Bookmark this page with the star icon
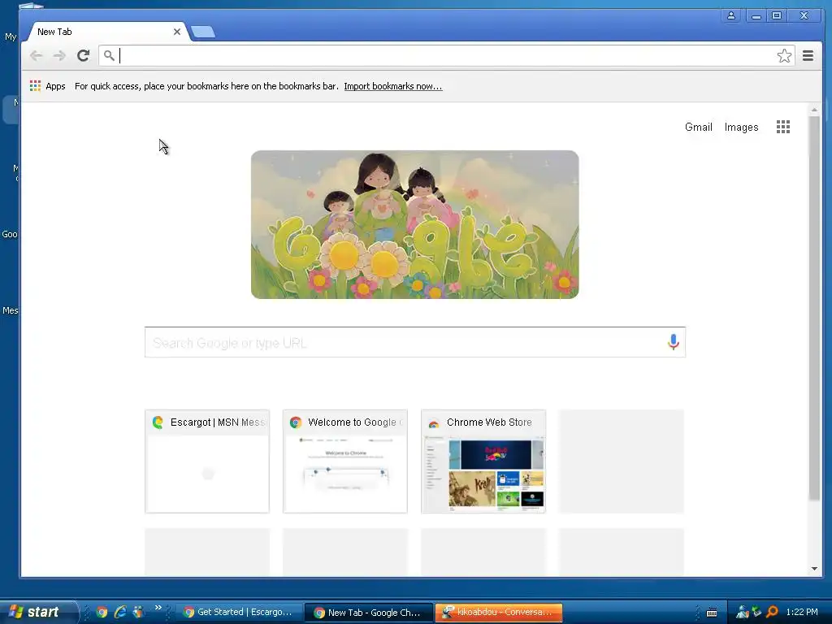This screenshot has width=832, height=624. [784, 56]
